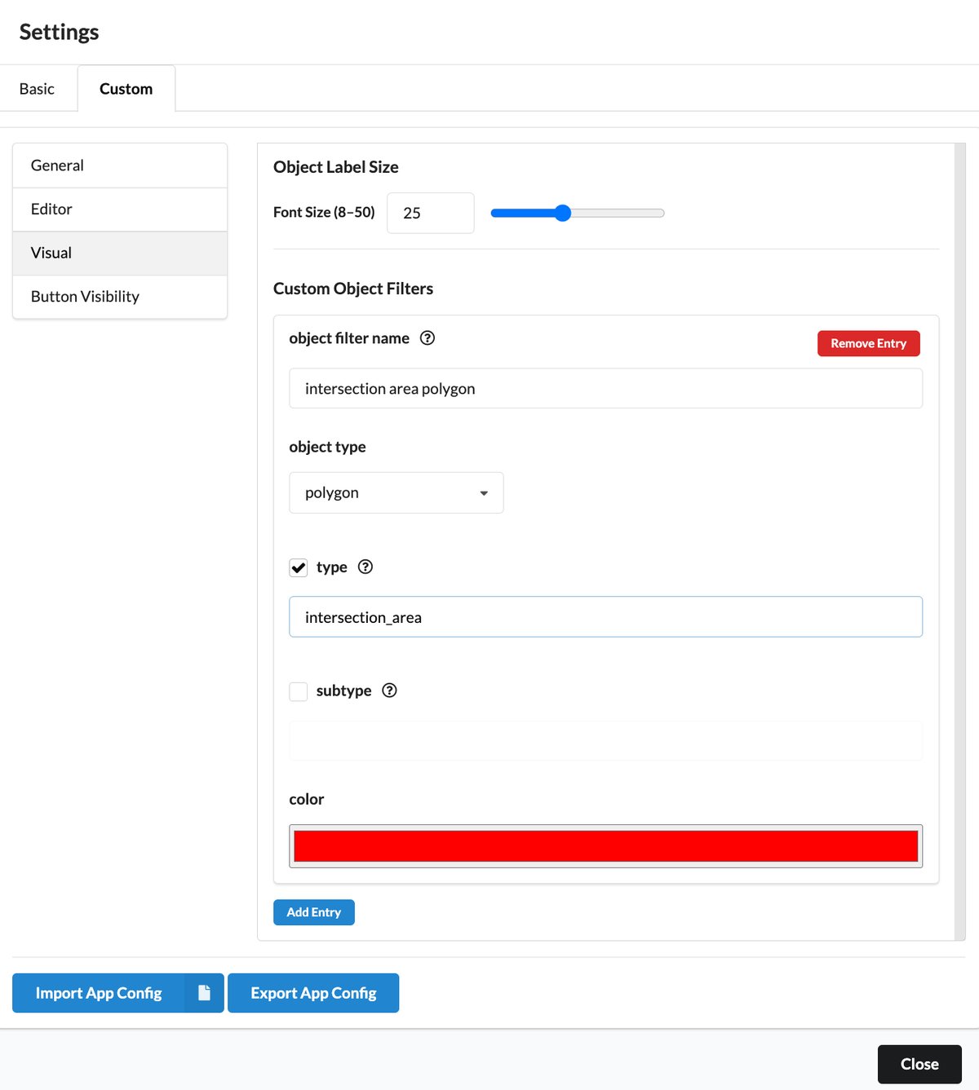Click the file icon on Import App Config

tap(204, 993)
